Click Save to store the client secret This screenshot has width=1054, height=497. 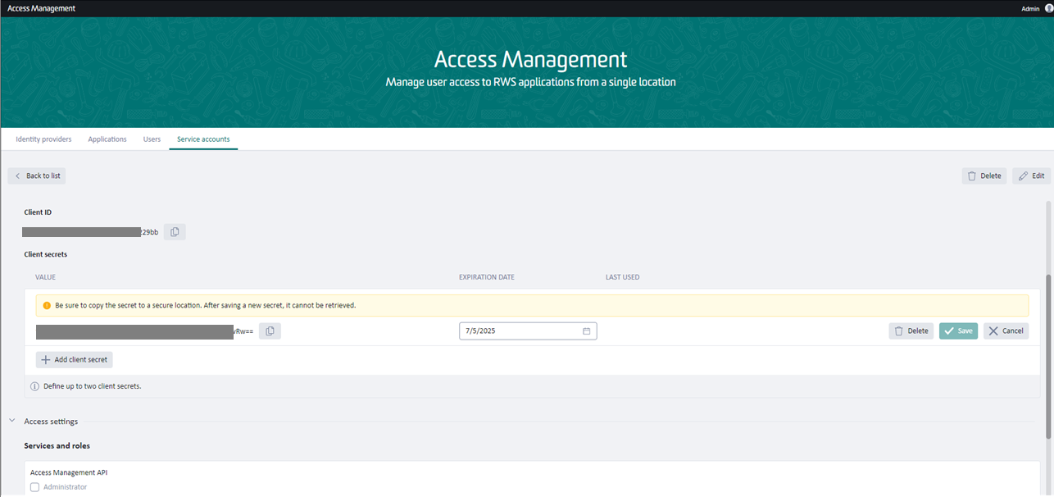pyautogui.click(x=958, y=331)
